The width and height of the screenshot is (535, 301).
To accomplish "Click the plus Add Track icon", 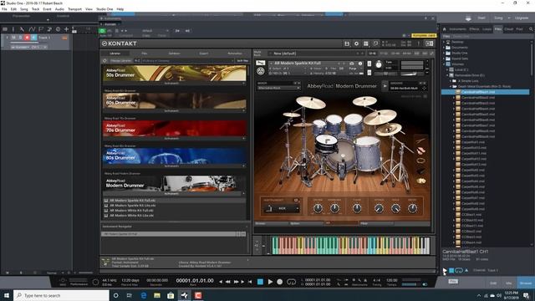I will 67,29.
